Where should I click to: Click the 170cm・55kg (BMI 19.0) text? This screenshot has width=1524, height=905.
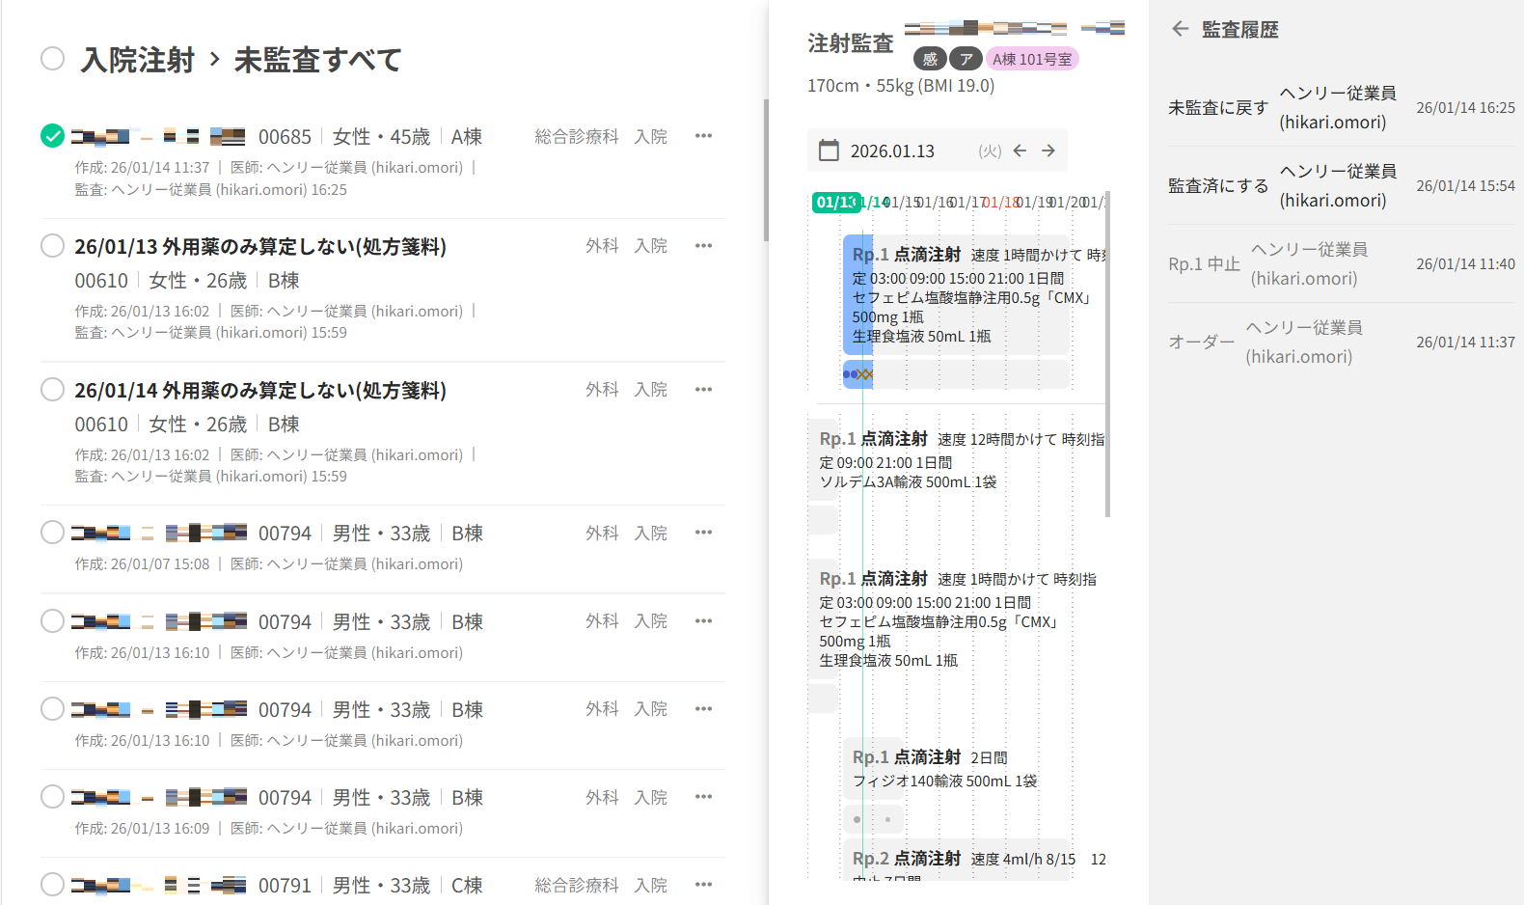pyautogui.click(x=901, y=86)
